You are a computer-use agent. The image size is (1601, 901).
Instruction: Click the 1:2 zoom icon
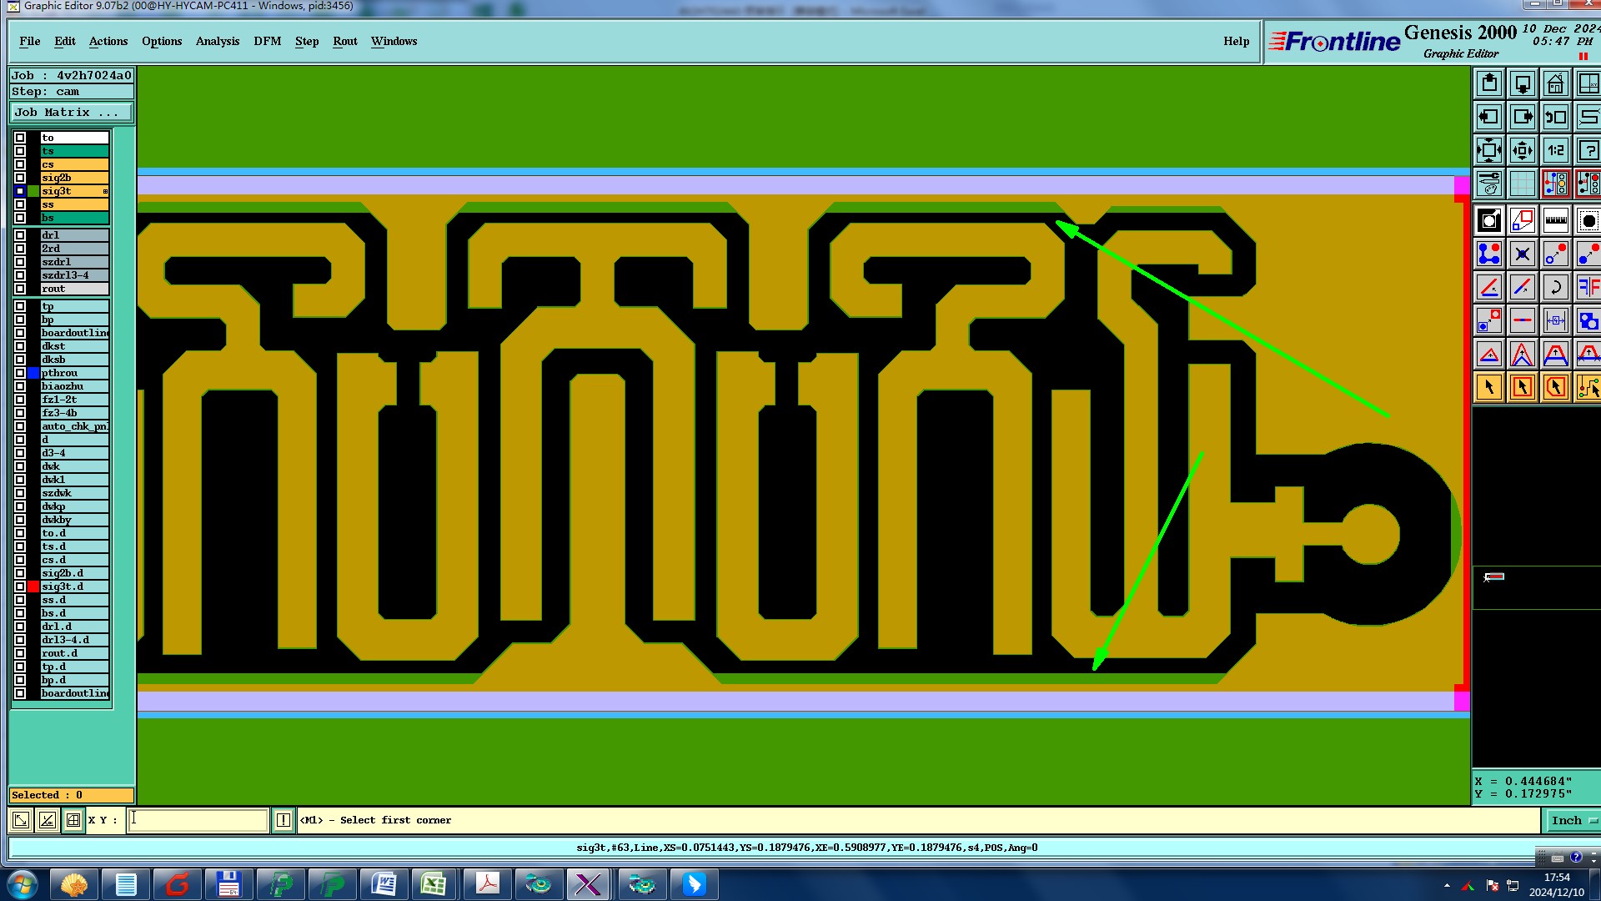[1555, 150]
